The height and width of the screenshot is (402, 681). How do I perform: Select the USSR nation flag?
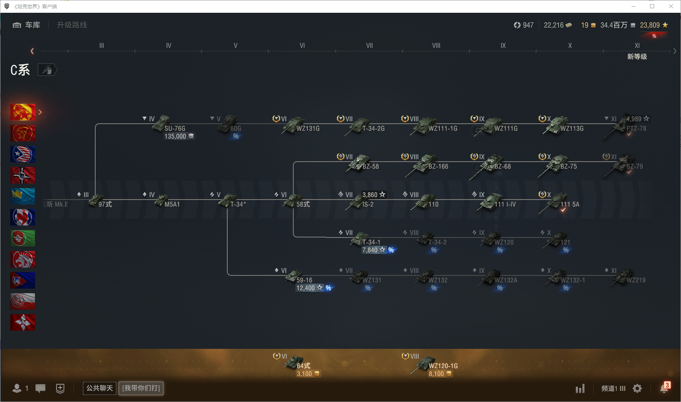(x=23, y=133)
